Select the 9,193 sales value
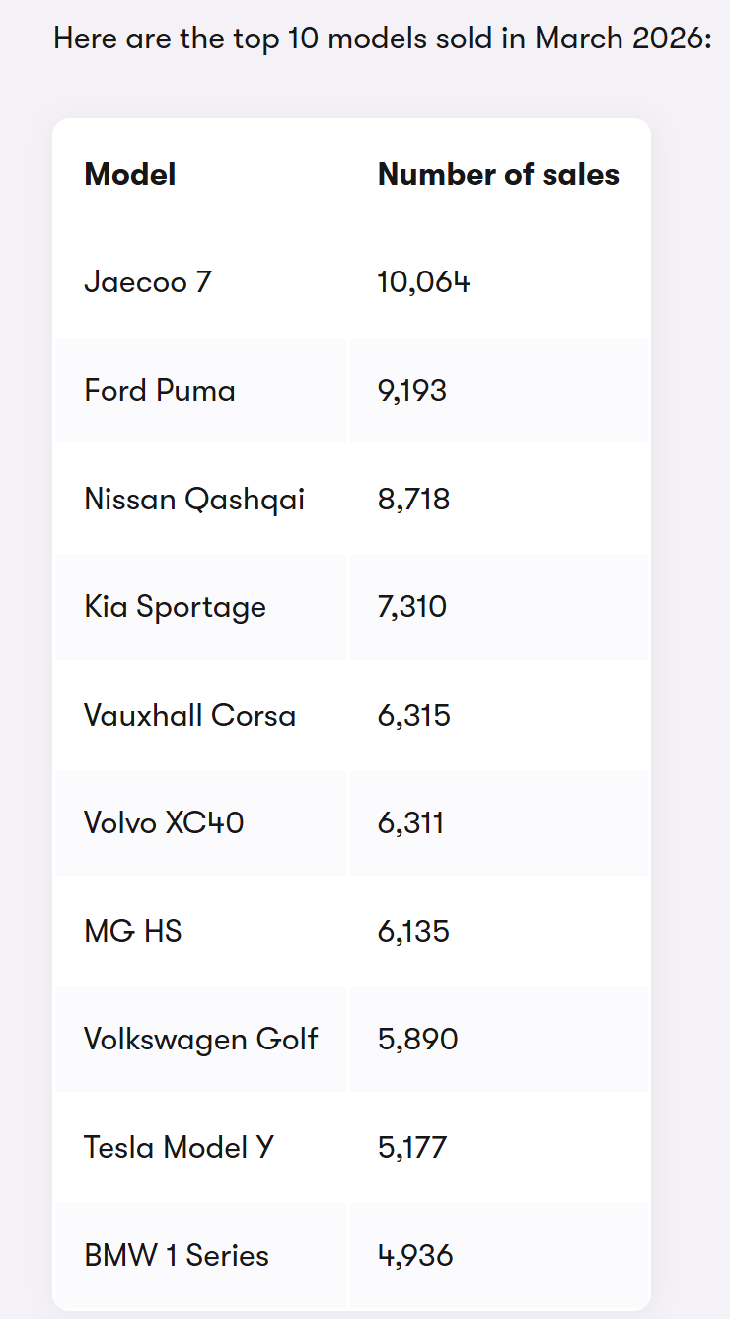The height and width of the screenshot is (1319, 730). point(412,391)
